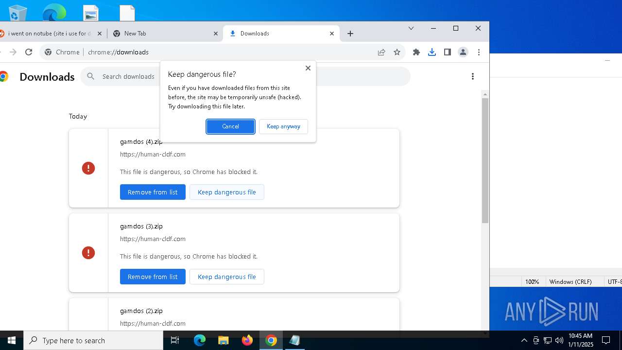622x350 pixels.
Task: Show hidden system tray icons
Action: coord(524,340)
